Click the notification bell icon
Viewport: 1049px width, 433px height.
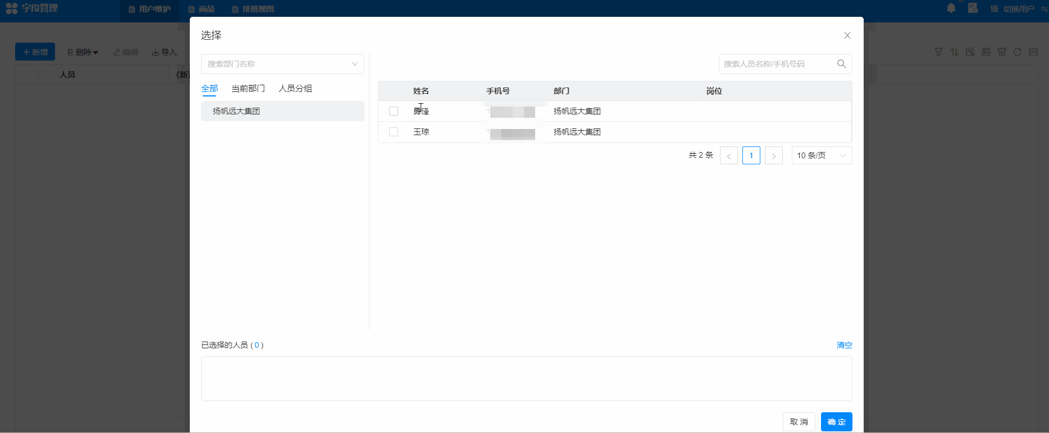click(x=951, y=8)
